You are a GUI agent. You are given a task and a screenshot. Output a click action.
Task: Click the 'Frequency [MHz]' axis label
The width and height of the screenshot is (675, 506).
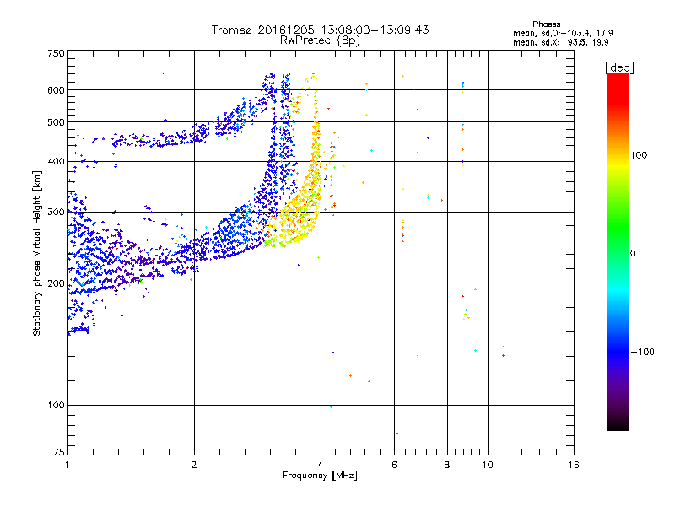point(320,476)
